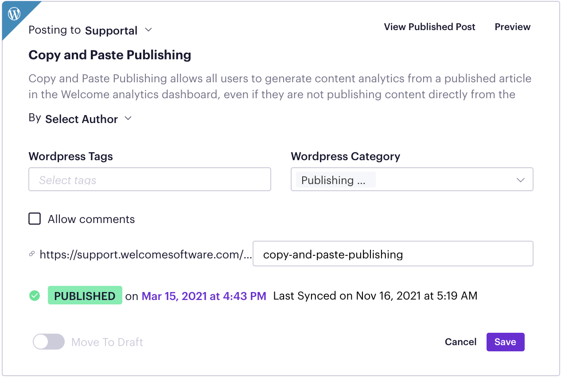Click the post title Copy and Paste Publishing

110,55
